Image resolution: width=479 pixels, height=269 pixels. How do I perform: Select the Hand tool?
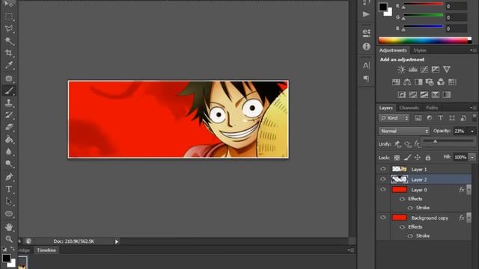pyautogui.click(x=8, y=227)
